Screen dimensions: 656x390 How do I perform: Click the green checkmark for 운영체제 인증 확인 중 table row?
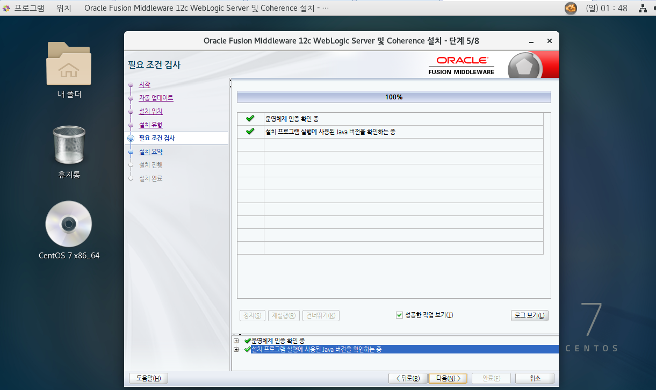(x=250, y=119)
